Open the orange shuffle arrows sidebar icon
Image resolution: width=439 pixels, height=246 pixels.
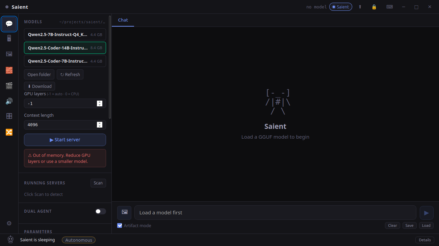(x=9, y=132)
